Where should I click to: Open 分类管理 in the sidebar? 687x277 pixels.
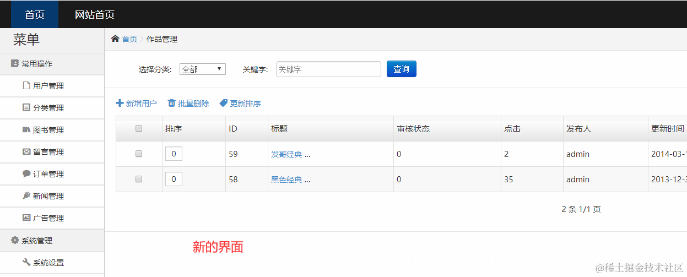click(x=52, y=108)
